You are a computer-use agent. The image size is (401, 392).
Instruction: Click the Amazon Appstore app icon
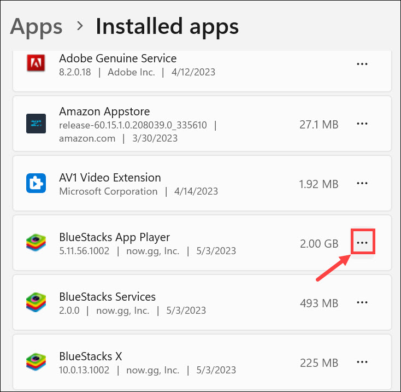click(36, 124)
